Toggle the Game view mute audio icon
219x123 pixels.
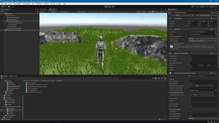coord(150,12)
